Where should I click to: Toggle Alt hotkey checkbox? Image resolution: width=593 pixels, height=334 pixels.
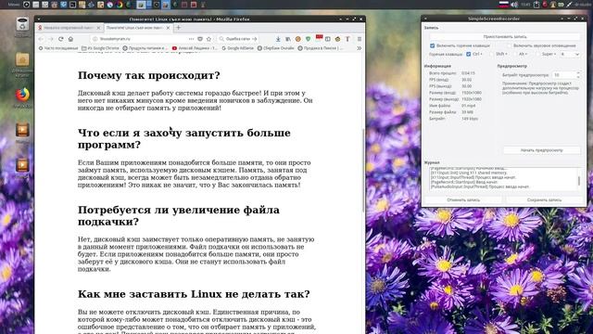(515, 54)
